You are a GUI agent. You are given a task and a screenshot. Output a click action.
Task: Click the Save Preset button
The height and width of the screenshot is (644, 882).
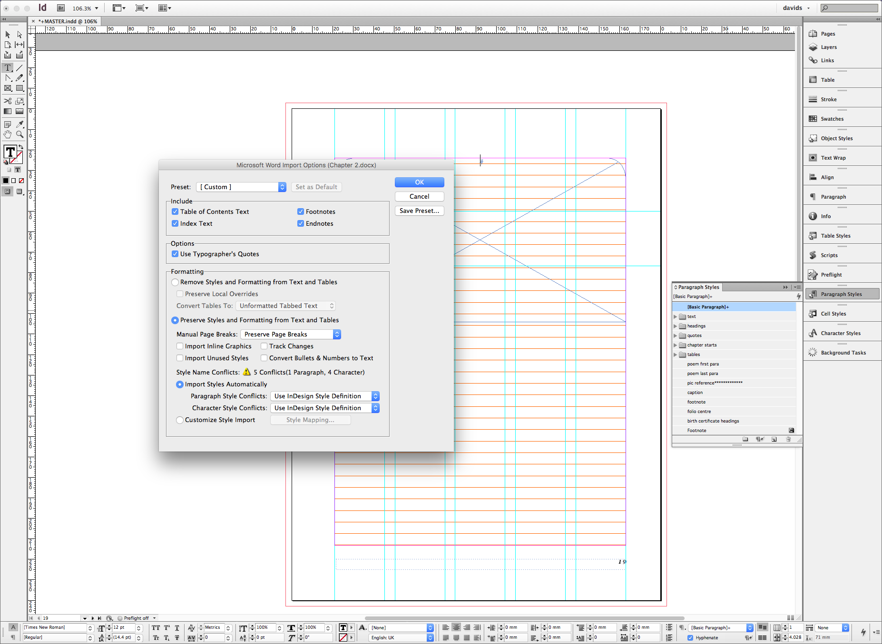click(x=419, y=211)
